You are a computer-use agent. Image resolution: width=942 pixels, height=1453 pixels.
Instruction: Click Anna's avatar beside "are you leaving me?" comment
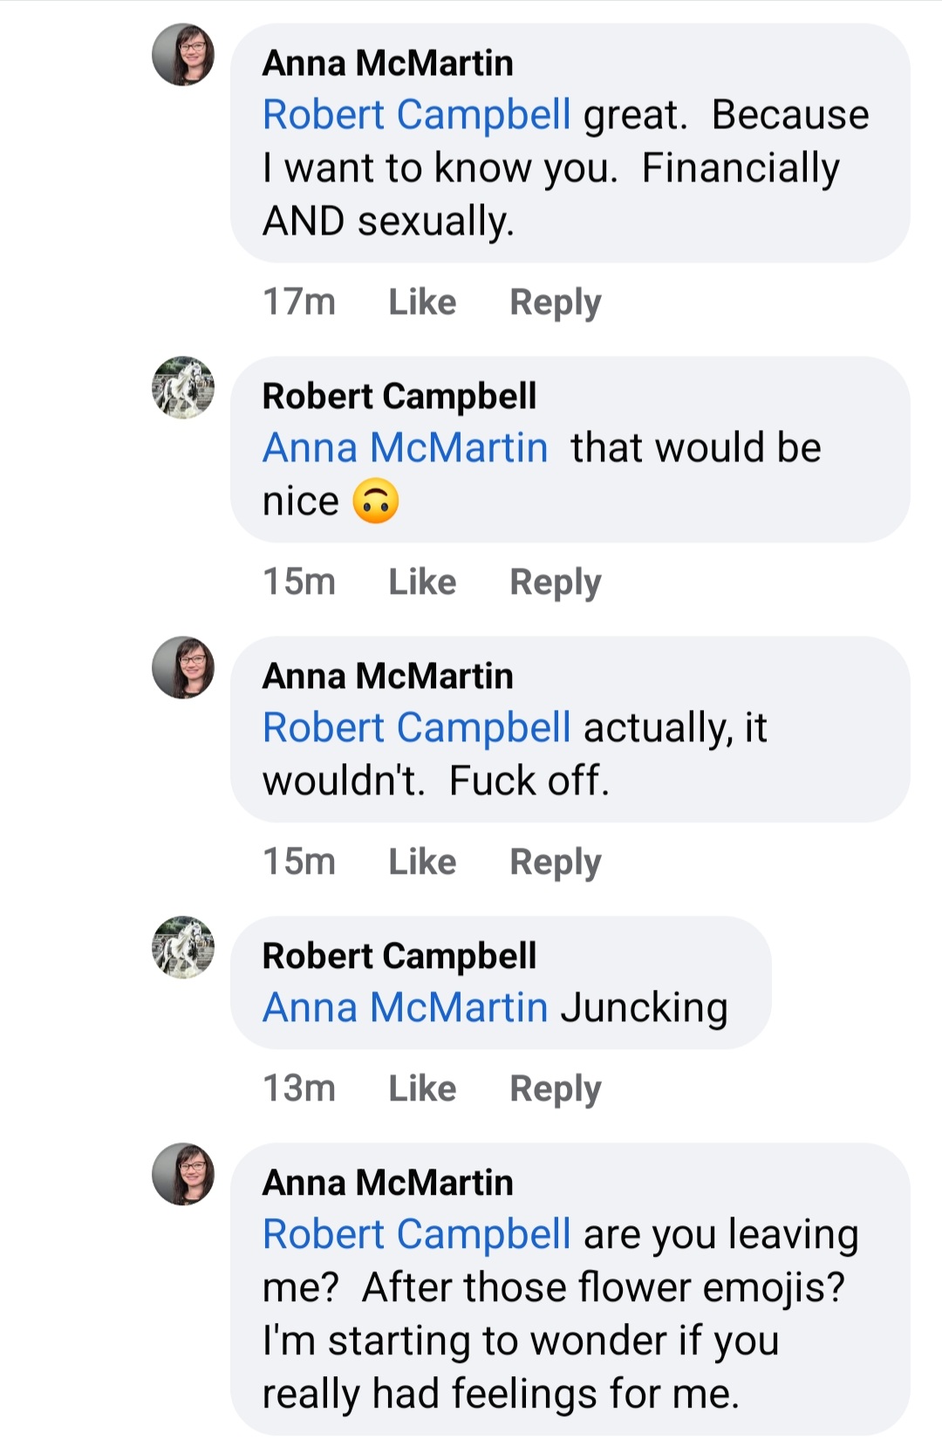[183, 1174]
